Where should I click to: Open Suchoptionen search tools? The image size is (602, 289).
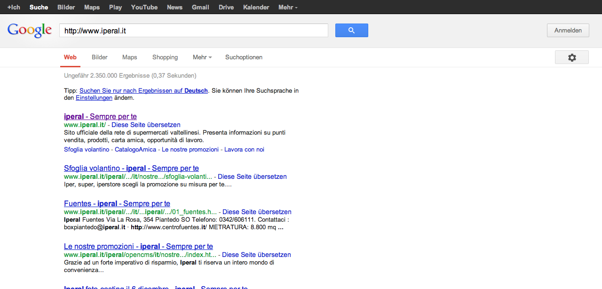tap(244, 57)
